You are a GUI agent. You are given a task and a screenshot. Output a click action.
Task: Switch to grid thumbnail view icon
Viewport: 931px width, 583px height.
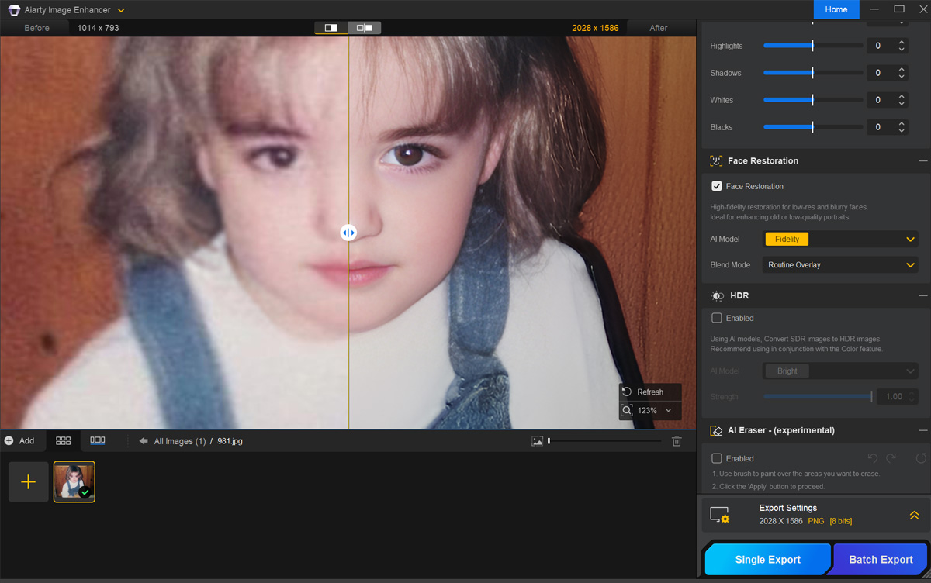coord(64,441)
